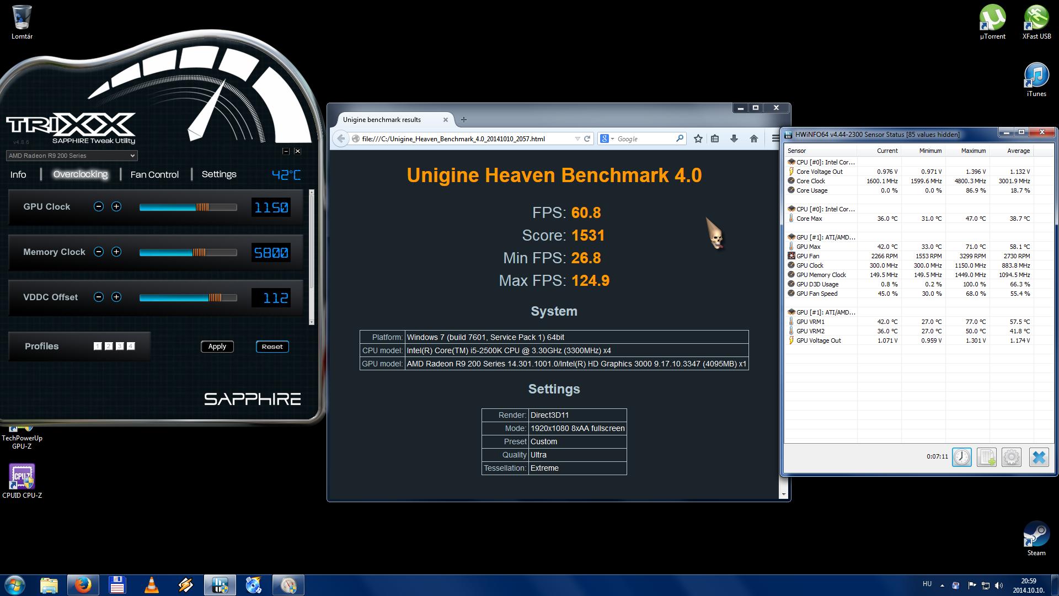Viewport: 1059px width, 596px height.
Task: Click the Memory Clock slider track
Action: point(188,252)
